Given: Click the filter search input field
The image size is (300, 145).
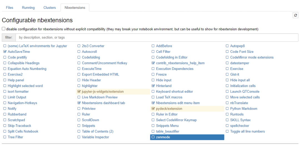Looking at the screenshot, I should pos(157,38).
